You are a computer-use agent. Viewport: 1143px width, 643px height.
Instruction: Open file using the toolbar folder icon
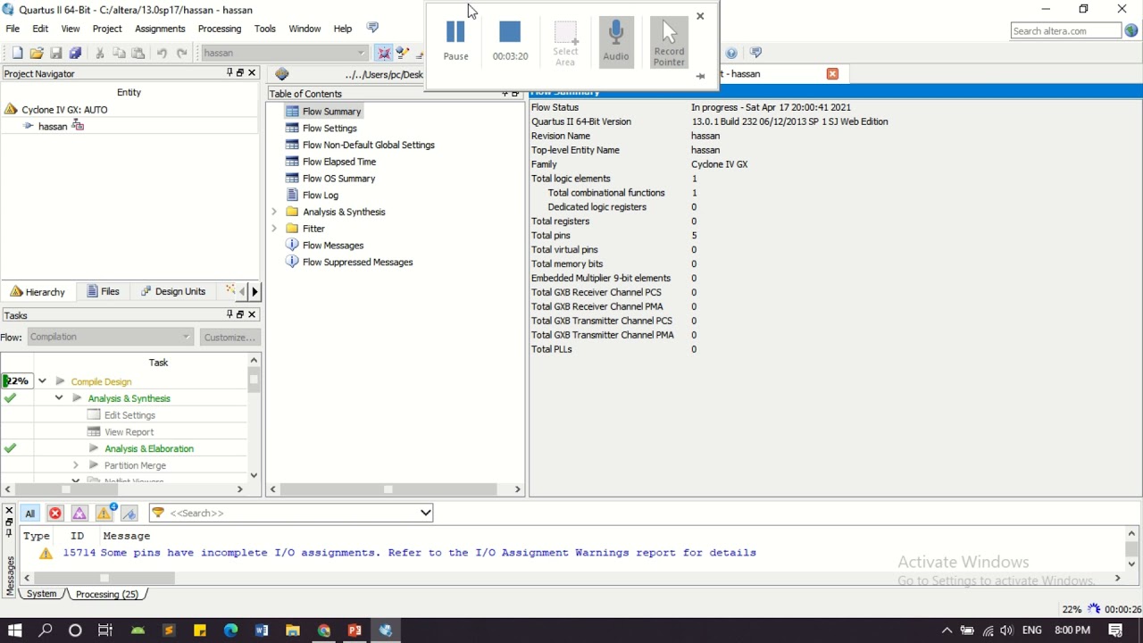pyautogui.click(x=37, y=53)
